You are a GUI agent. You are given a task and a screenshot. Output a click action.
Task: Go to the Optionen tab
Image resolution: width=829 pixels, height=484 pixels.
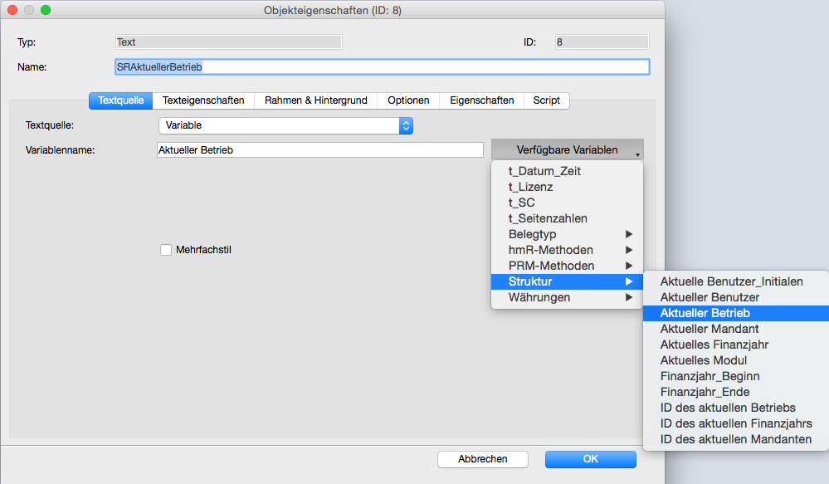click(408, 100)
